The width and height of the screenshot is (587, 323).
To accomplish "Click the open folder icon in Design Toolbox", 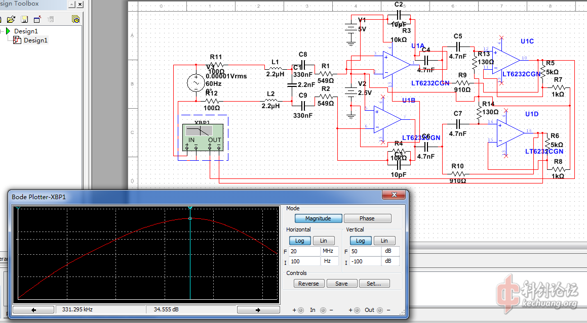I will click(x=11, y=19).
